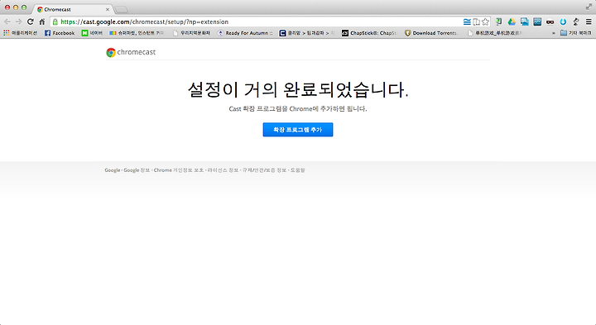Open the 도움말 help footer link

pyautogui.click(x=298, y=170)
